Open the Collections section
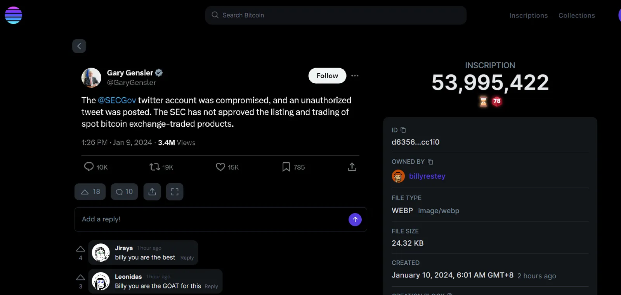Image resolution: width=621 pixels, height=295 pixels. 577,15
